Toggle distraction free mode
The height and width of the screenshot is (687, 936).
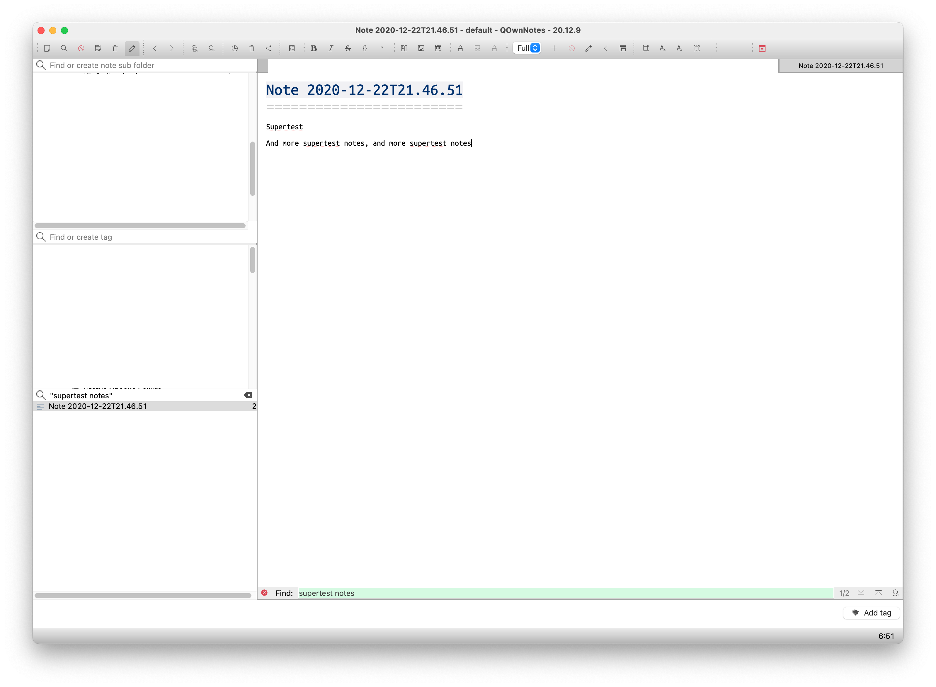pos(646,48)
